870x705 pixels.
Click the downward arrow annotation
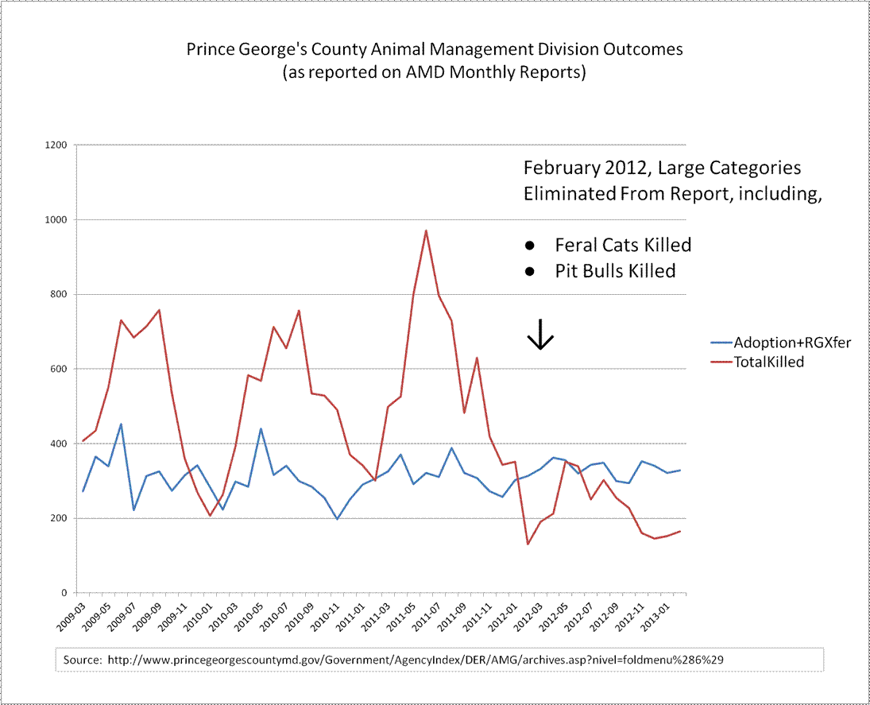point(540,334)
